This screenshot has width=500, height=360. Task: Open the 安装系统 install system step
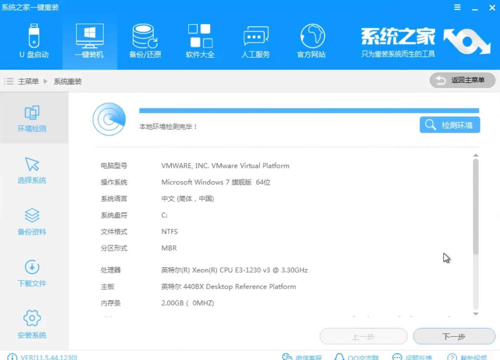32,326
